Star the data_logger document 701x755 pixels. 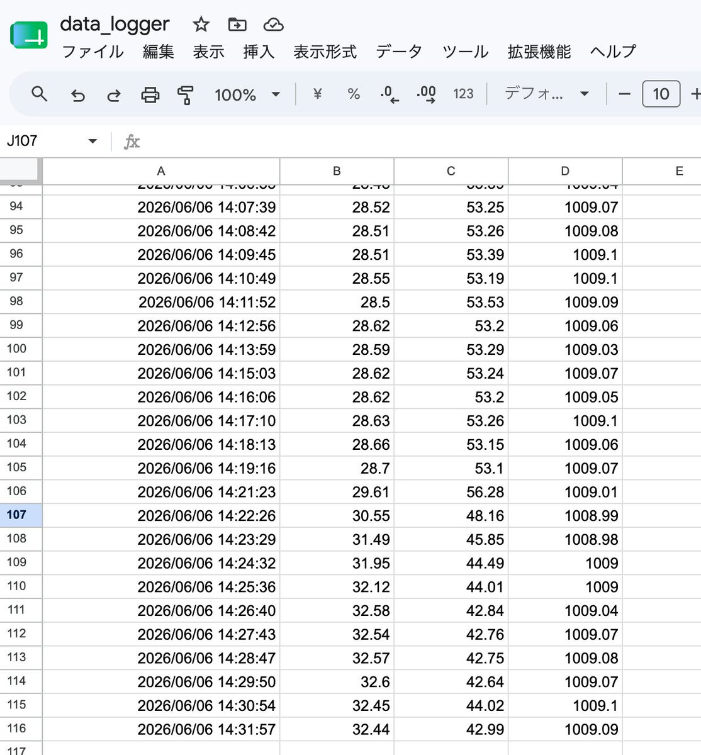click(201, 25)
